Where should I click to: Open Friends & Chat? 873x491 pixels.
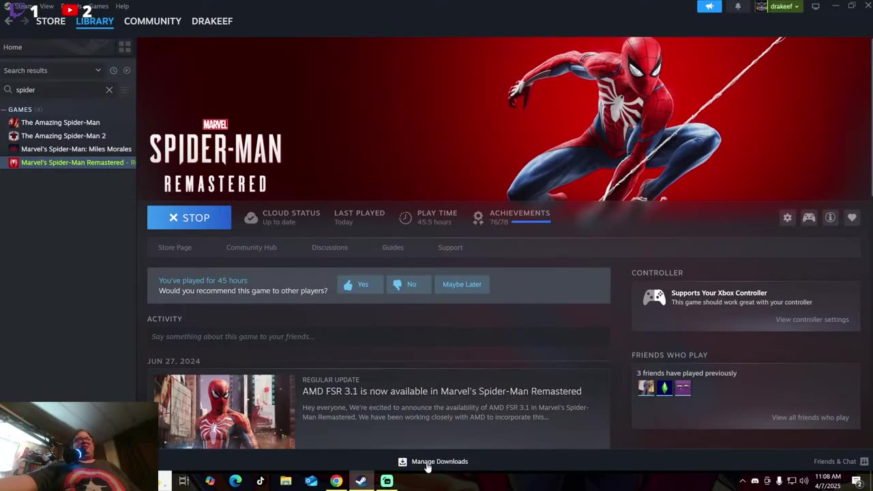841,462
